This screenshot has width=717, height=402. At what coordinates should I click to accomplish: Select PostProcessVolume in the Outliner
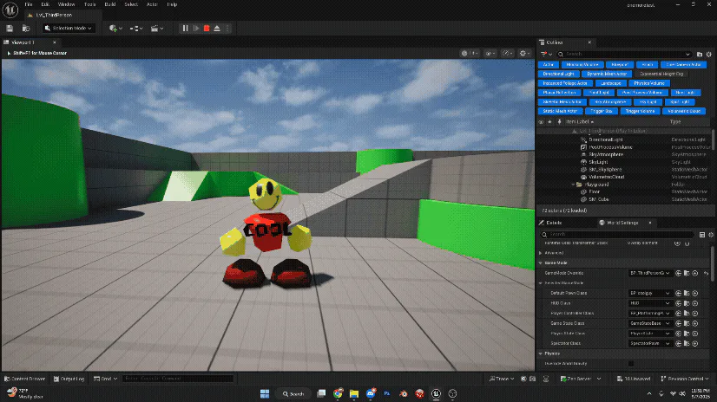(610, 147)
